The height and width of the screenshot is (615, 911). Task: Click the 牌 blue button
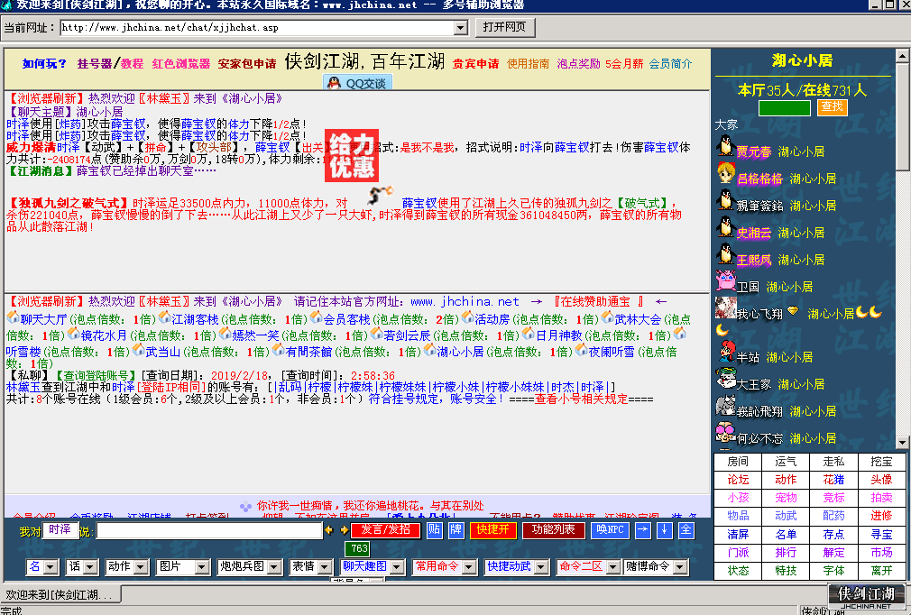click(456, 530)
